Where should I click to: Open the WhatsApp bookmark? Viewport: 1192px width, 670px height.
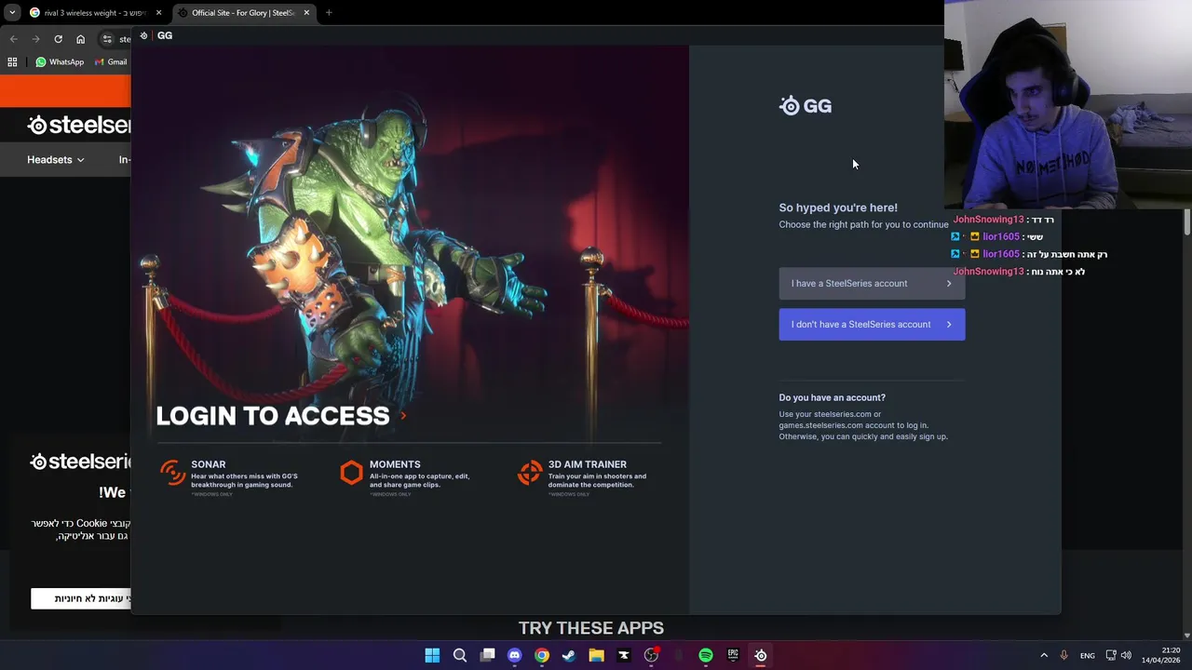tap(60, 62)
